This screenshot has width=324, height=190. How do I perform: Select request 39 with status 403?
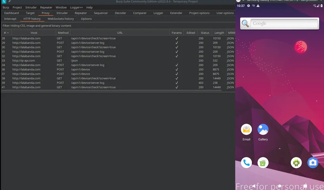pos(118,83)
